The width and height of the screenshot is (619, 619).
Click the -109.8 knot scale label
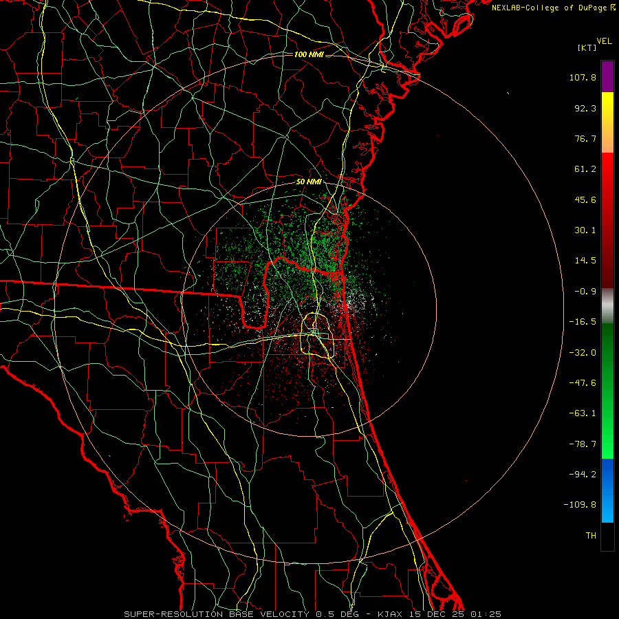click(580, 505)
